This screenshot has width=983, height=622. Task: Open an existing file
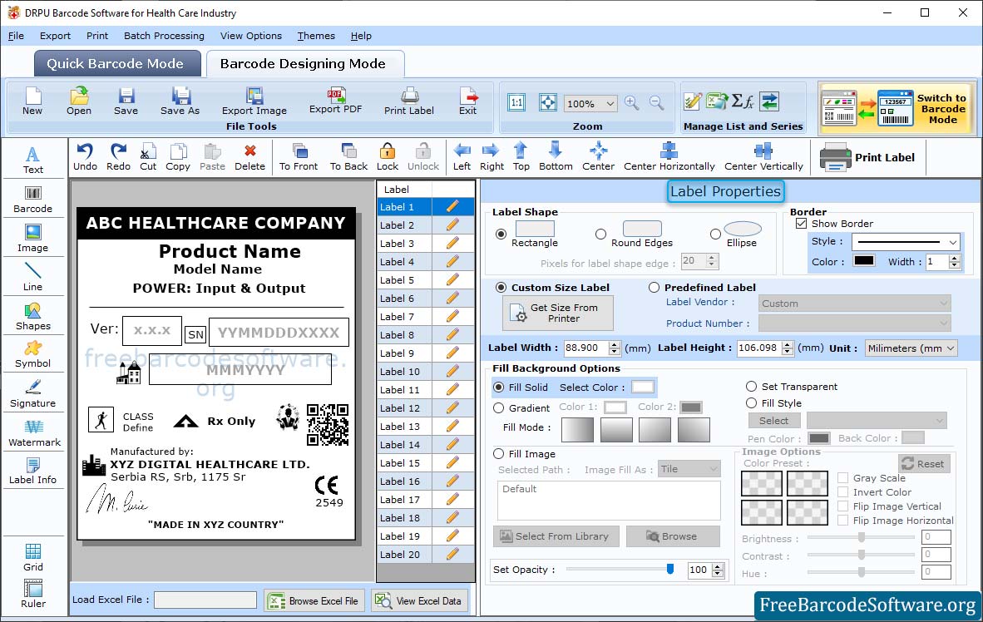(79, 101)
